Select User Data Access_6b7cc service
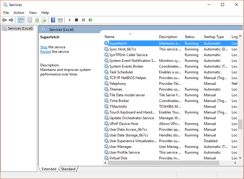Screen dimensions: 244x179 (171, 129)
